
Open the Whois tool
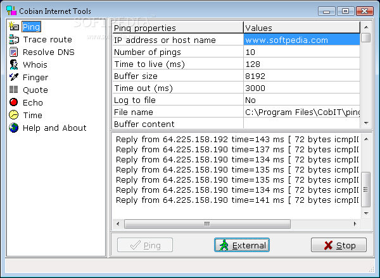pyautogui.click(x=35, y=64)
